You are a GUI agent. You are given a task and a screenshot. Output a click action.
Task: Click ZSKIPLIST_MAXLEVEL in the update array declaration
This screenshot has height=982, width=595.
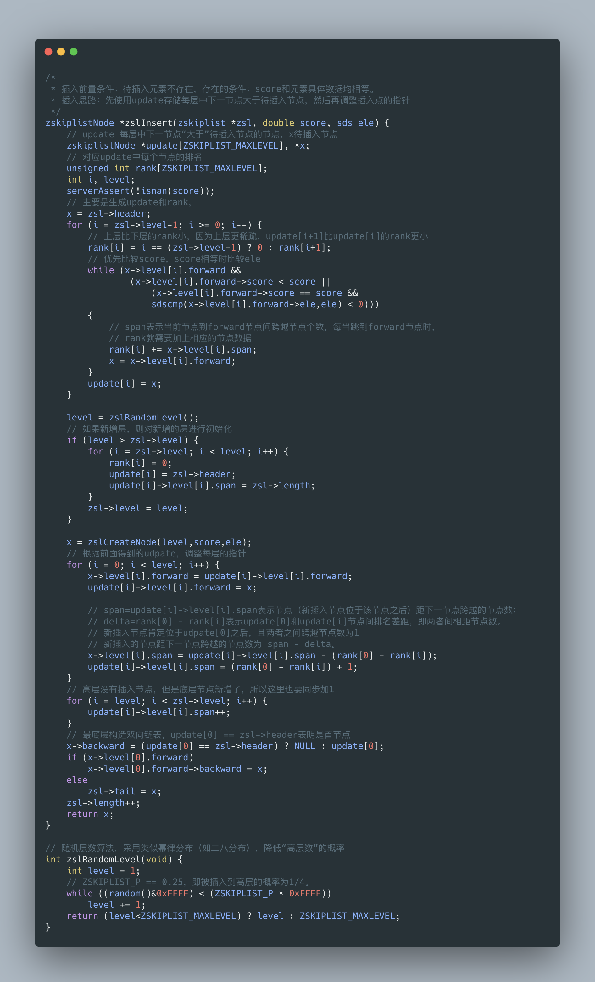231,145
